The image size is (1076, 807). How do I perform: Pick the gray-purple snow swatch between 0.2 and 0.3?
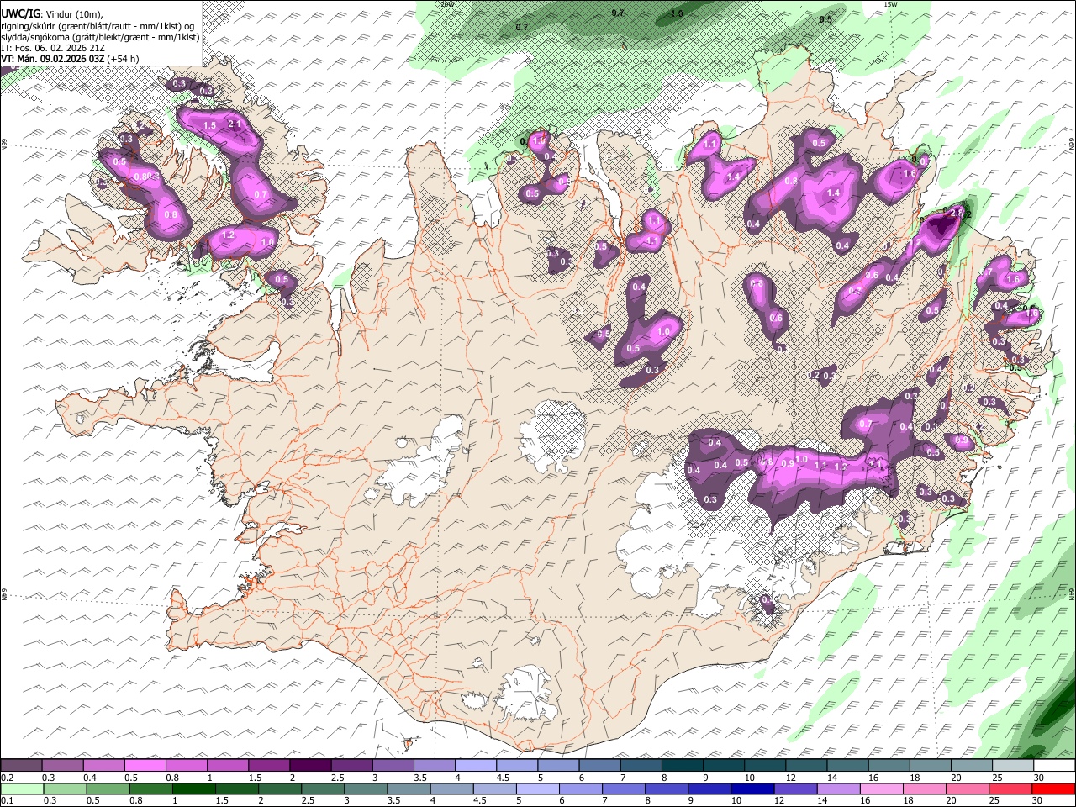[x=22, y=765]
